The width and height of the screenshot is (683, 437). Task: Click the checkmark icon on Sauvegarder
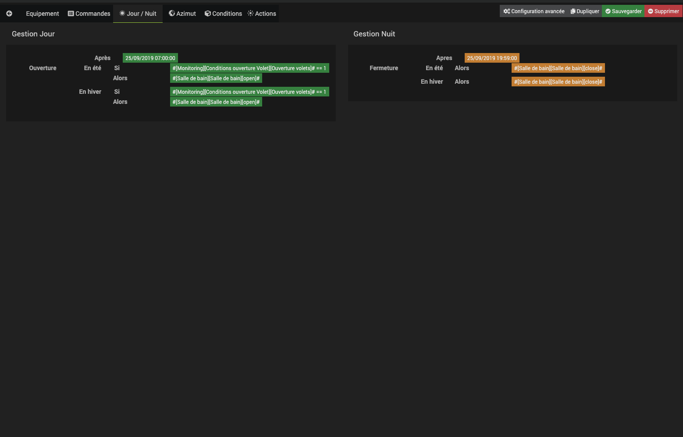(x=608, y=11)
